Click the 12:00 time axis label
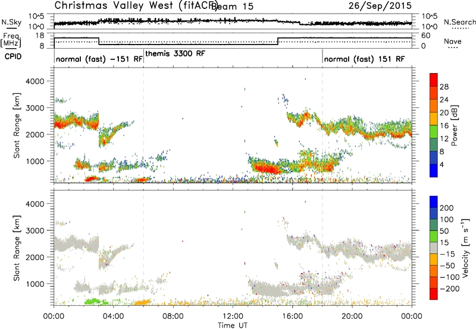This screenshot has height=329, width=476. coord(233,317)
